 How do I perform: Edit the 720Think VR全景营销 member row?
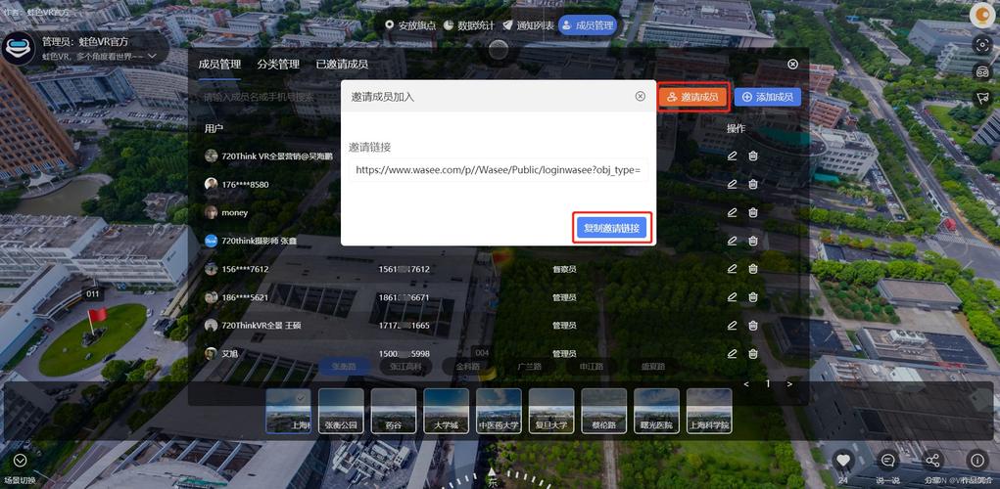[732, 156]
